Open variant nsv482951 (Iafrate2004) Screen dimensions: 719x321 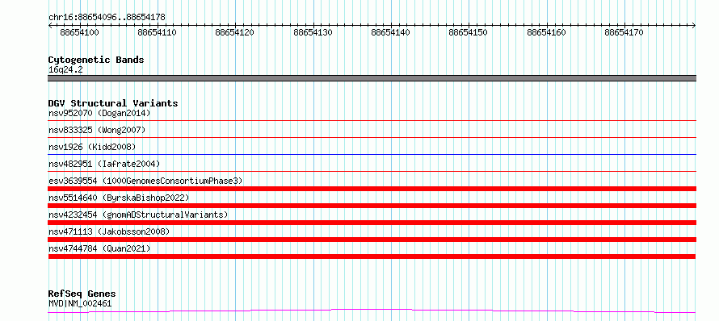(104, 164)
